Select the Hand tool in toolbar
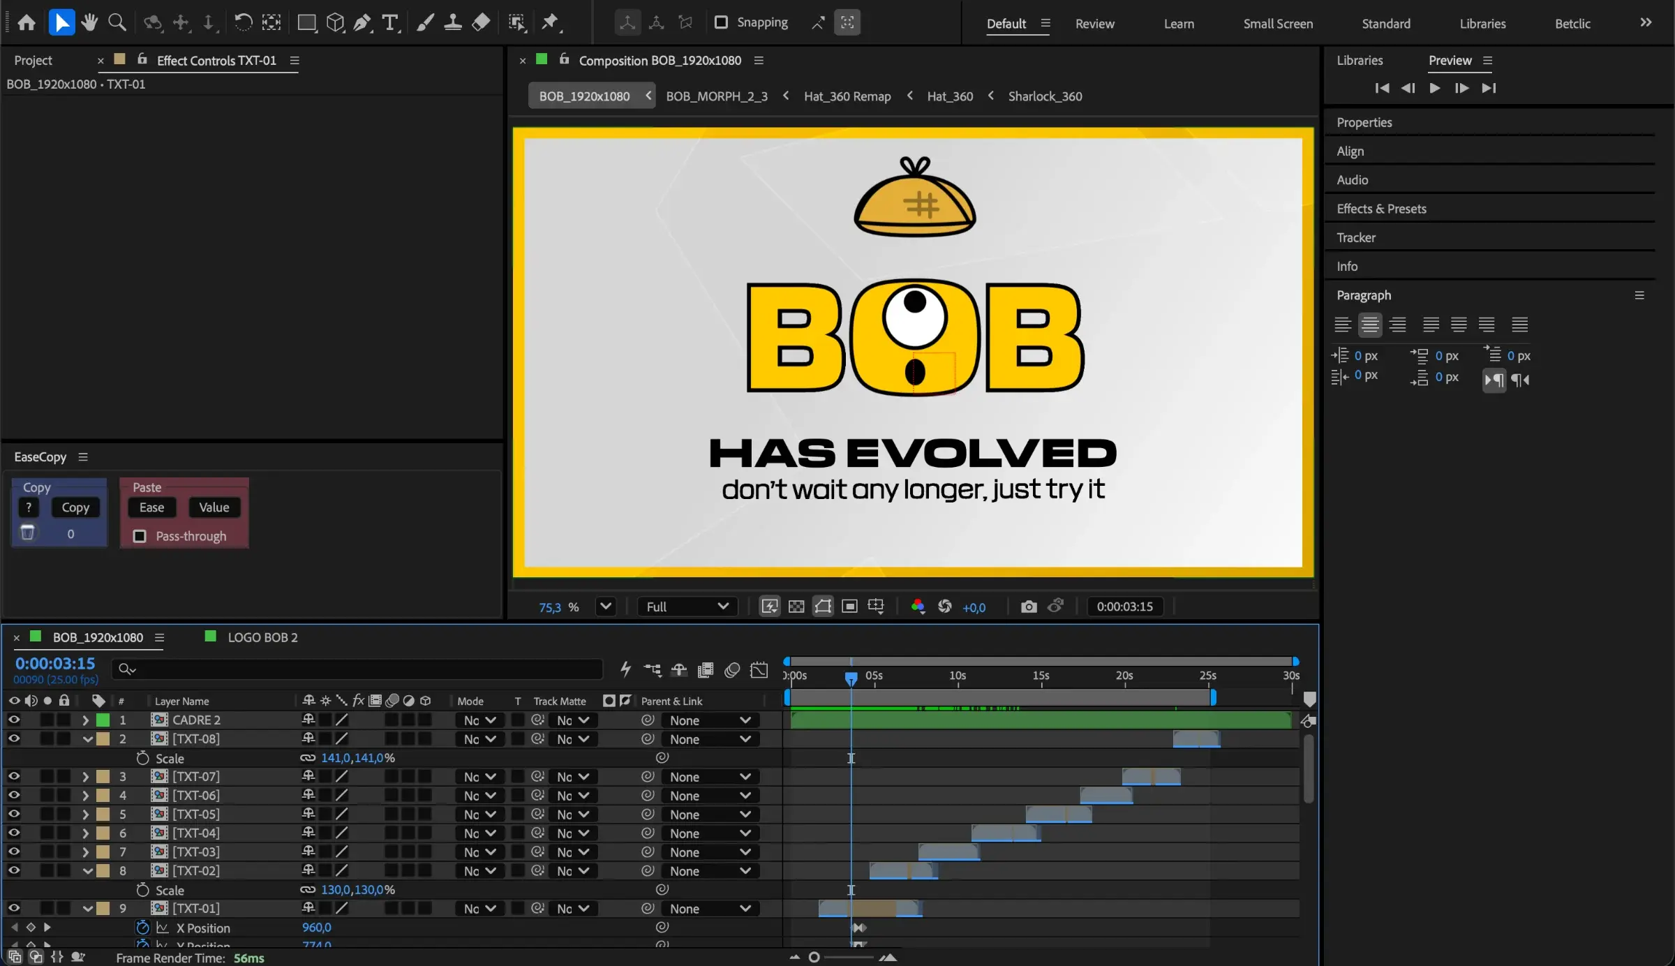Image resolution: width=1675 pixels, height=966 pixels. (89, 22)
